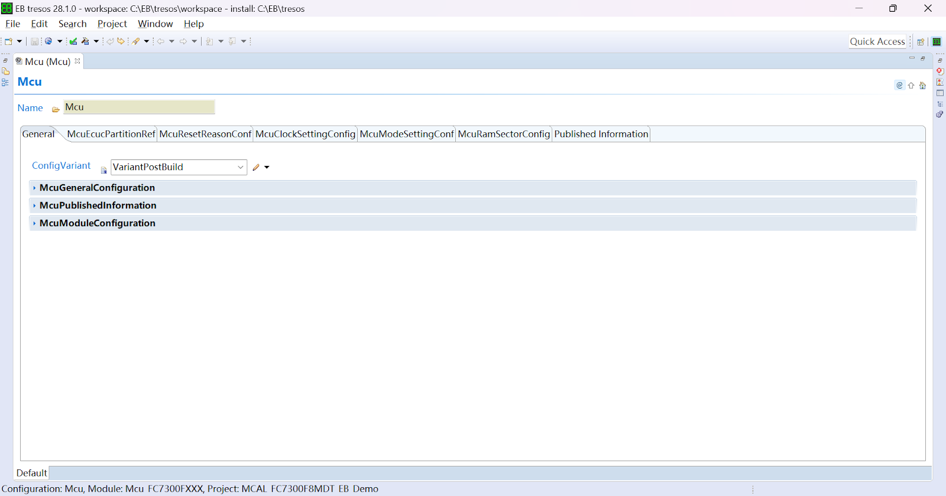Click the Name label link
The width and height of the screenshot is (946, 496).
pos(30,108)
